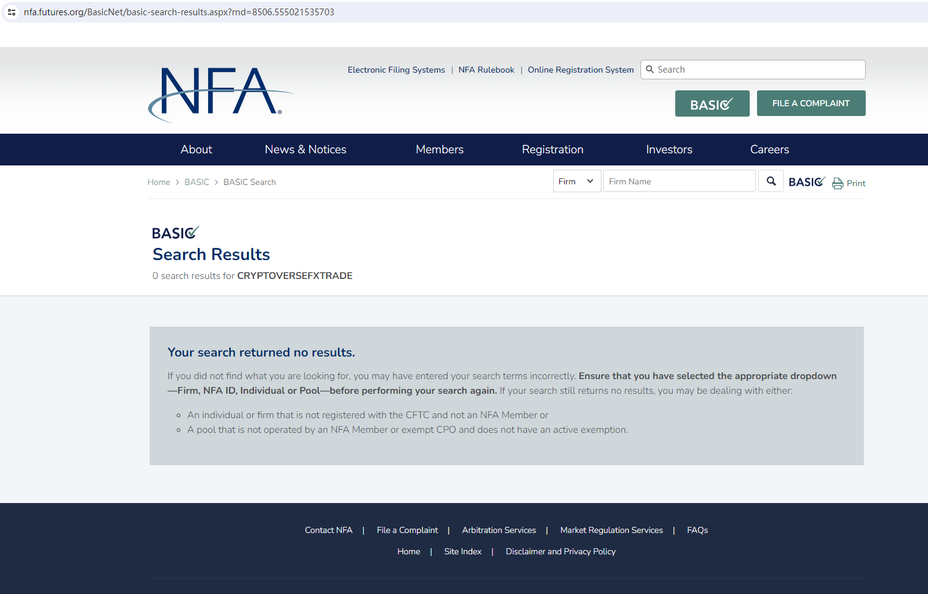Open the Site Index footer link
Viewport: 928px width, 594px height.
click(x=463, y=551)
